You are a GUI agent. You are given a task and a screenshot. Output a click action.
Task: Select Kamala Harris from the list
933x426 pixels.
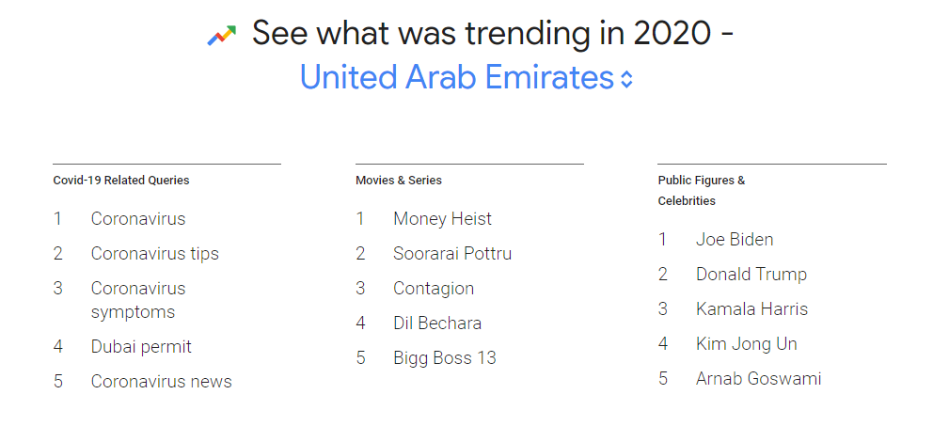click(x=751, y=309)
